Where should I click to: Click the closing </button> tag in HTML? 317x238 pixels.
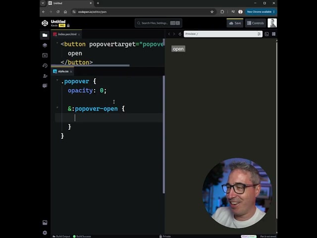(77, 62)
